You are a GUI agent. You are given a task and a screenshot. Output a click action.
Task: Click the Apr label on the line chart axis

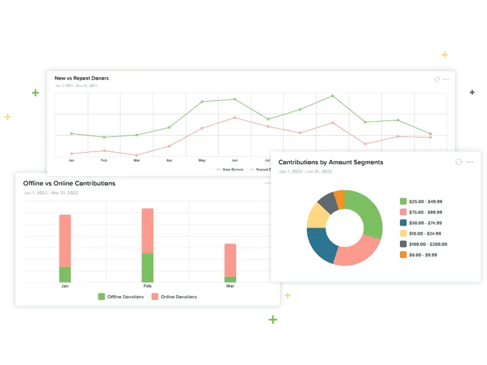(x=169, y=161)
